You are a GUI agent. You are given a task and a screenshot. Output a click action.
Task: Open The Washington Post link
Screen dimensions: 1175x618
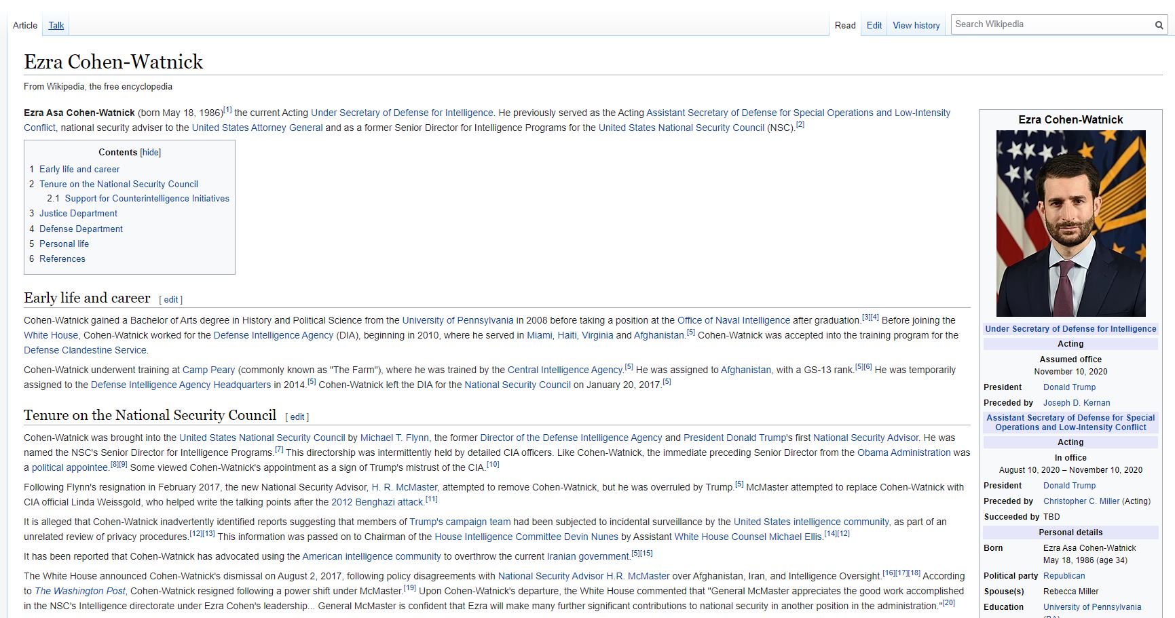80,591
